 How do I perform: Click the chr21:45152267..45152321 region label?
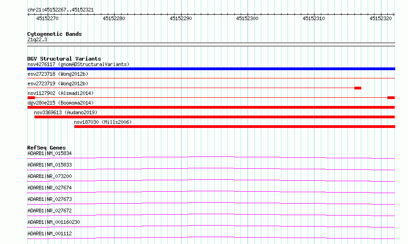(x=61, y=10)
